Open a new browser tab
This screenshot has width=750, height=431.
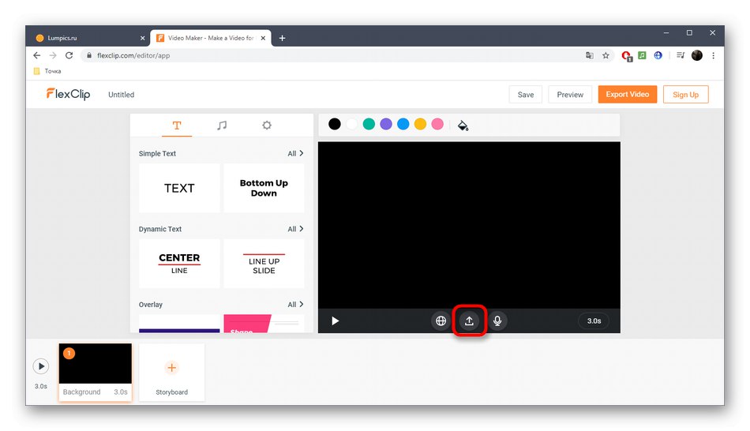[x=282, y=38]
